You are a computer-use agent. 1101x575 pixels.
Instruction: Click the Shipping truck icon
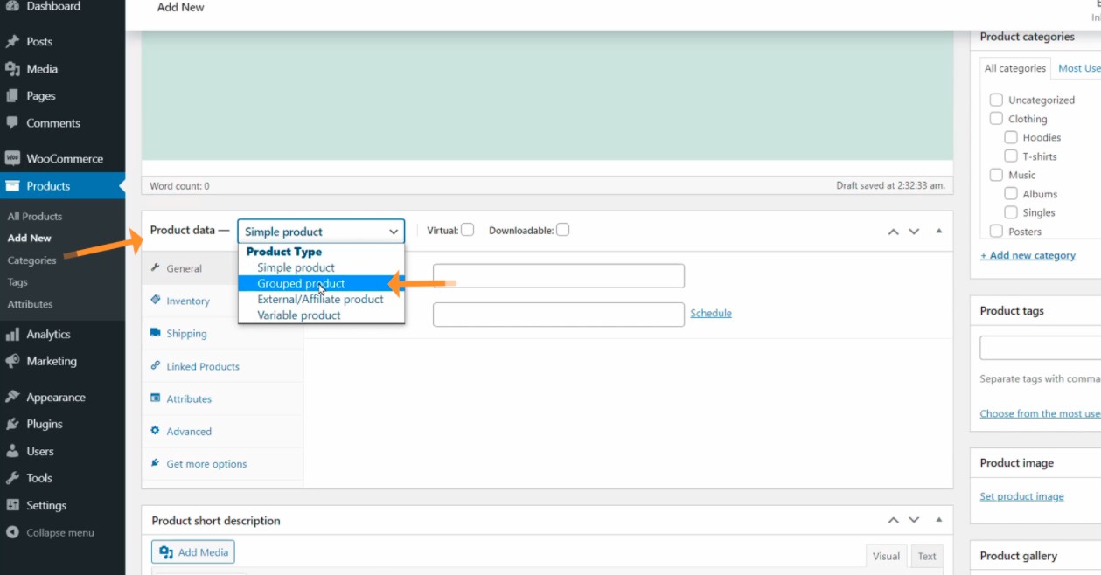pyautogui.click(x=156, y=333)
